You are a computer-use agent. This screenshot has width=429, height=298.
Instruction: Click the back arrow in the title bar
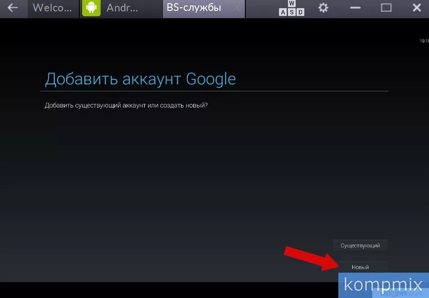(12, 8)
